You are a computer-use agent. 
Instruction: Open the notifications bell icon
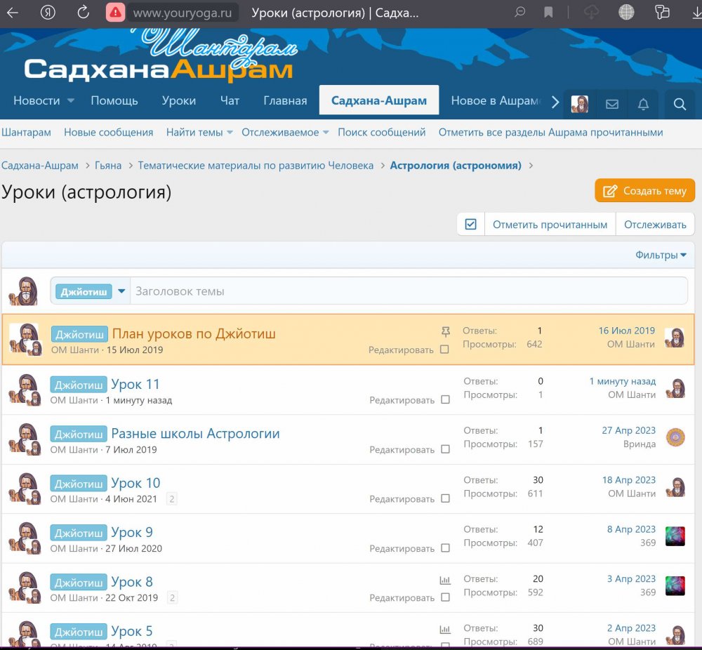click(x=643, y=104)
